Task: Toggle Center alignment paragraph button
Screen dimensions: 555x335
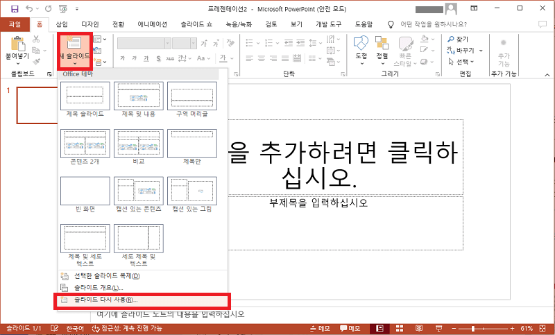Action: pyautogui.click(x=262, y=58)
